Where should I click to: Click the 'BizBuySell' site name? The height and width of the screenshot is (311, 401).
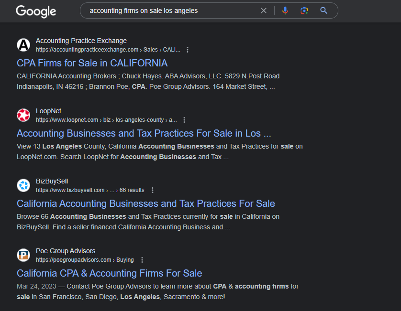(52, 181)
